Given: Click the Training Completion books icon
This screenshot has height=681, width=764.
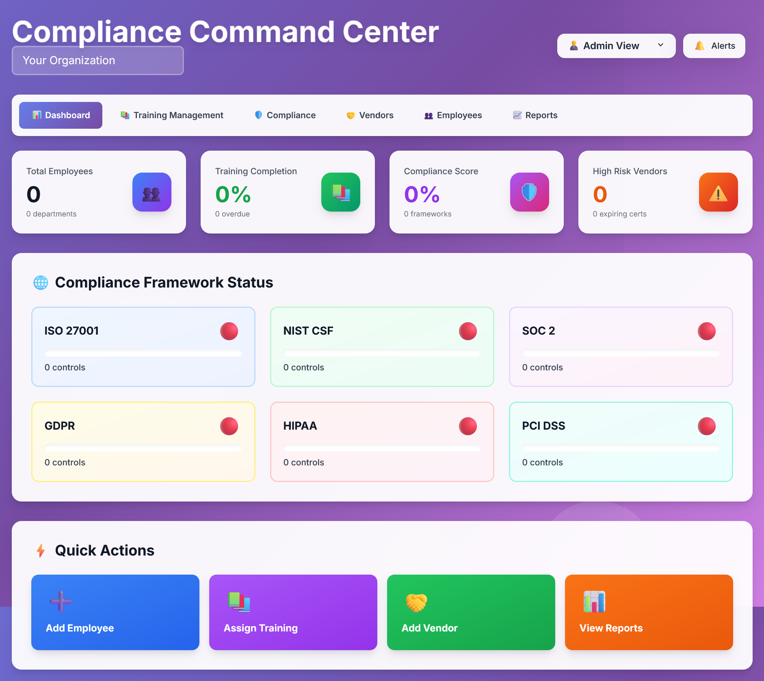Looking at the screenshot, I should click(340, 192).
